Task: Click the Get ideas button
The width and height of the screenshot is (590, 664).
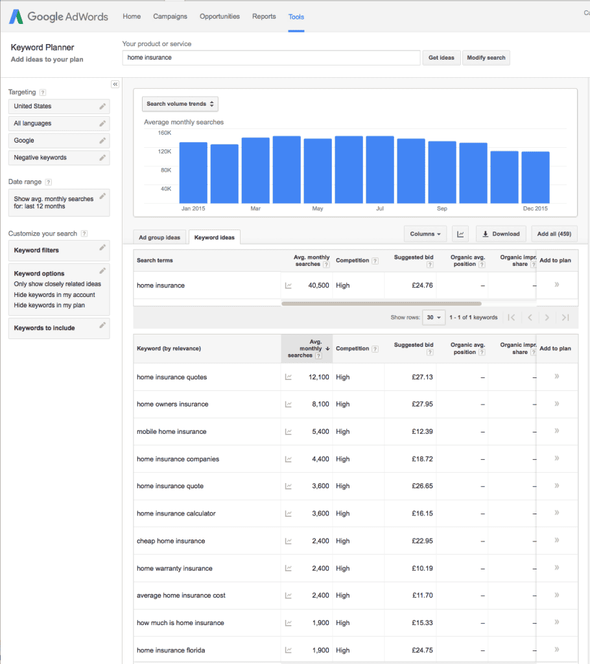Action: 441,58
